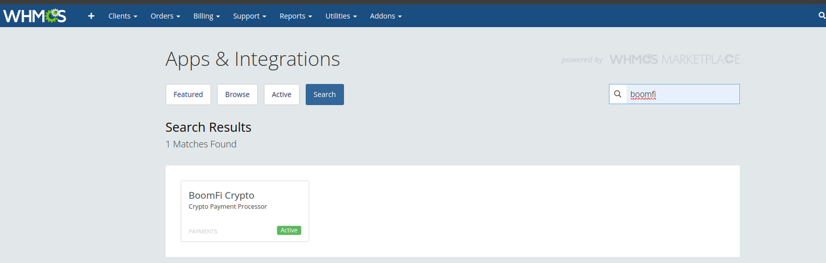Expand the Orders dropdown menu
Viewport: 826px width, 263px height.
(x=165, y=16)
